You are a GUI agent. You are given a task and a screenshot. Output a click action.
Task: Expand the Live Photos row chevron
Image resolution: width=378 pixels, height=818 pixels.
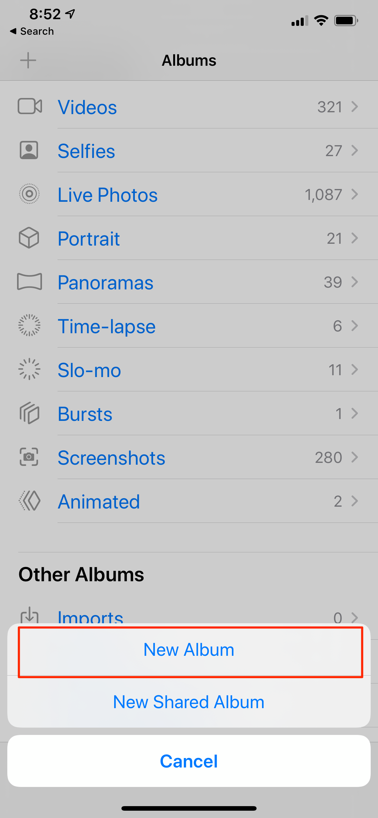[355, 194]
